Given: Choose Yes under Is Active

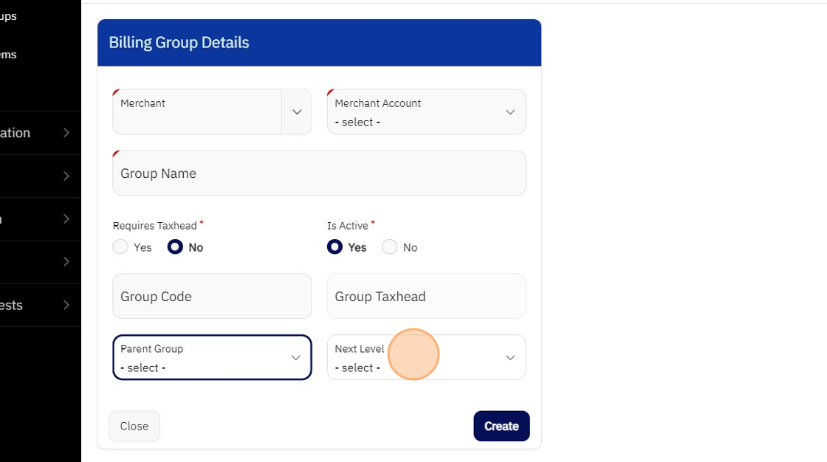Looking at the screenshot, I should pyautogui.click(x=335, y=247).
